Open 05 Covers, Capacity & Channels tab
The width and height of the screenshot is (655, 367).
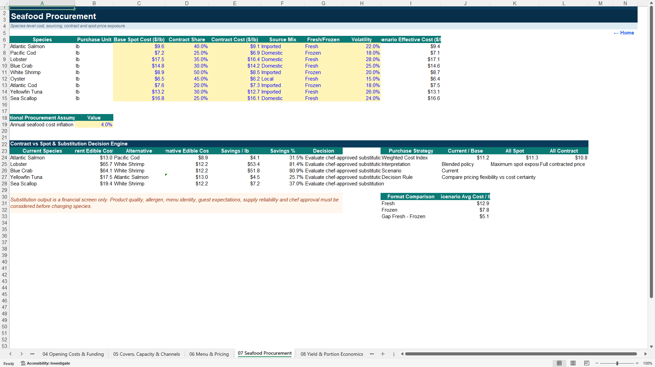coord(146,354)
